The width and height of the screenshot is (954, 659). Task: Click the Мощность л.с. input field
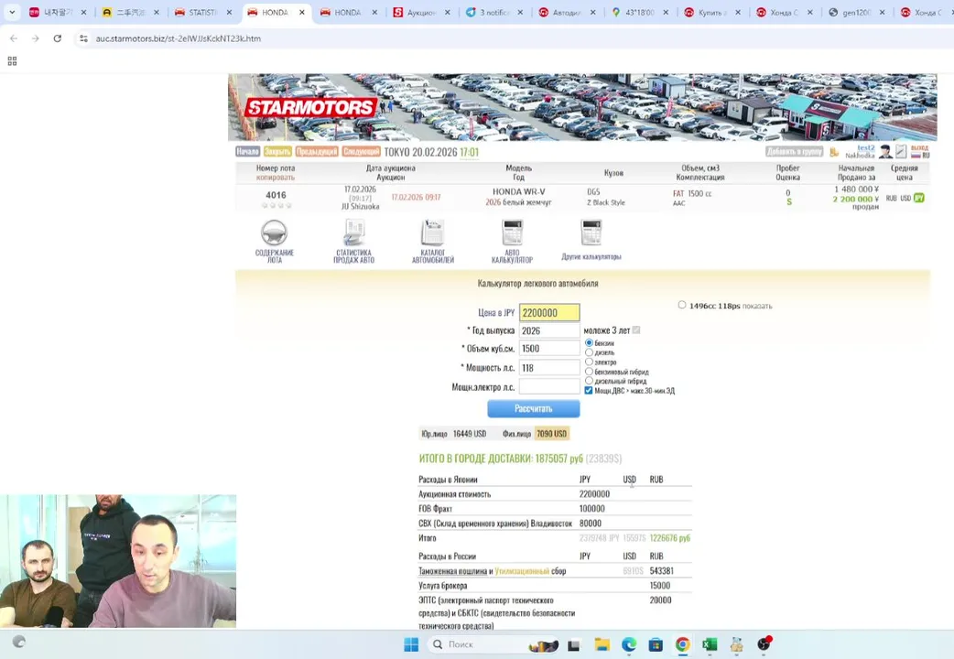click(x=549, y=368)
